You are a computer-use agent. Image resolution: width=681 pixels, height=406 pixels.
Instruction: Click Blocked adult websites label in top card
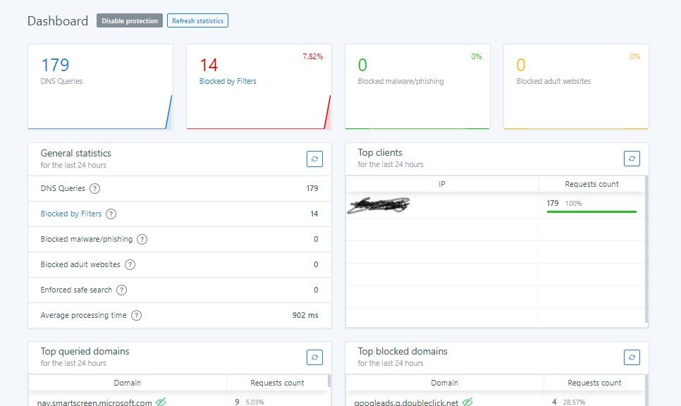(553, 81)
